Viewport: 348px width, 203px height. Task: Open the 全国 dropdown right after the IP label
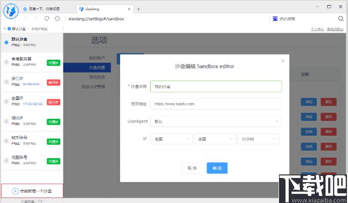(171, 139)
